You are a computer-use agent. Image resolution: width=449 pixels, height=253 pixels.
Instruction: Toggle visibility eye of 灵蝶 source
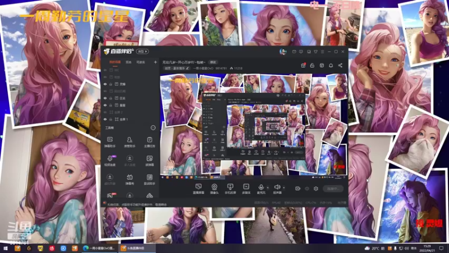tap(105, 84)
